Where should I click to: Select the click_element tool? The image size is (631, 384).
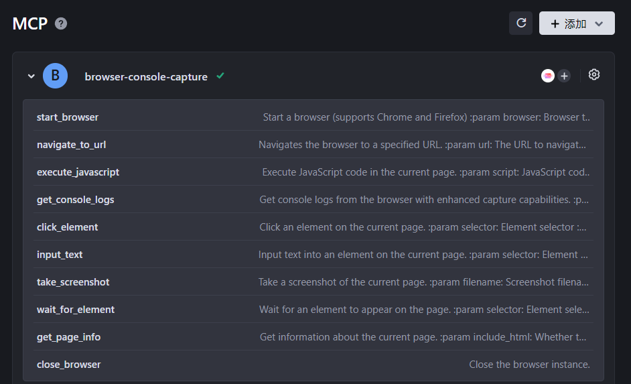68,227
